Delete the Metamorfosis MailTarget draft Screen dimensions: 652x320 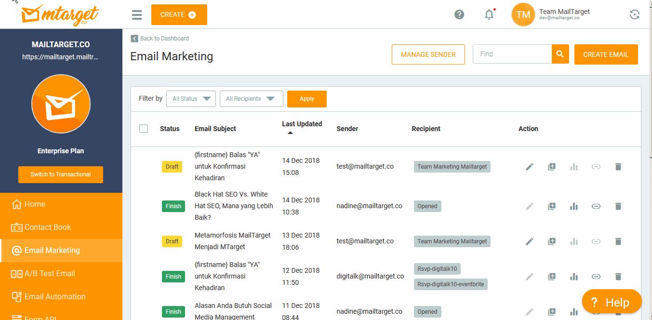(x=618, y=241)
